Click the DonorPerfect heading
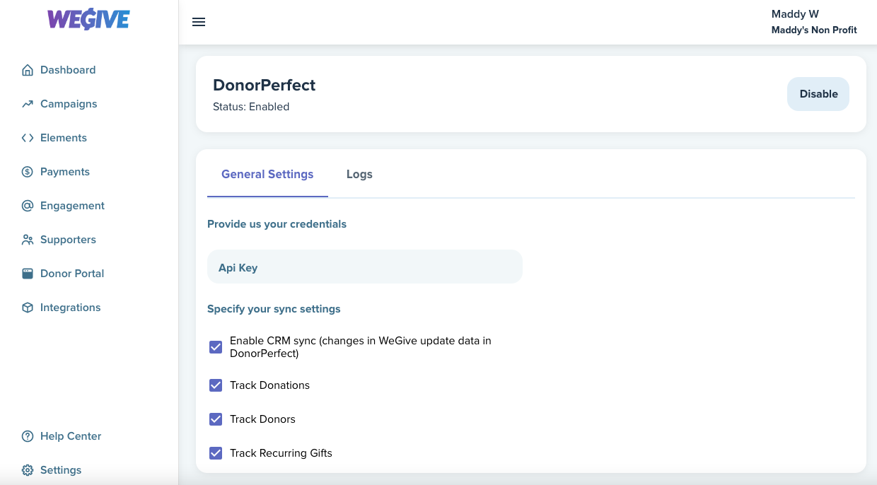877x485 pixels. 264,85
